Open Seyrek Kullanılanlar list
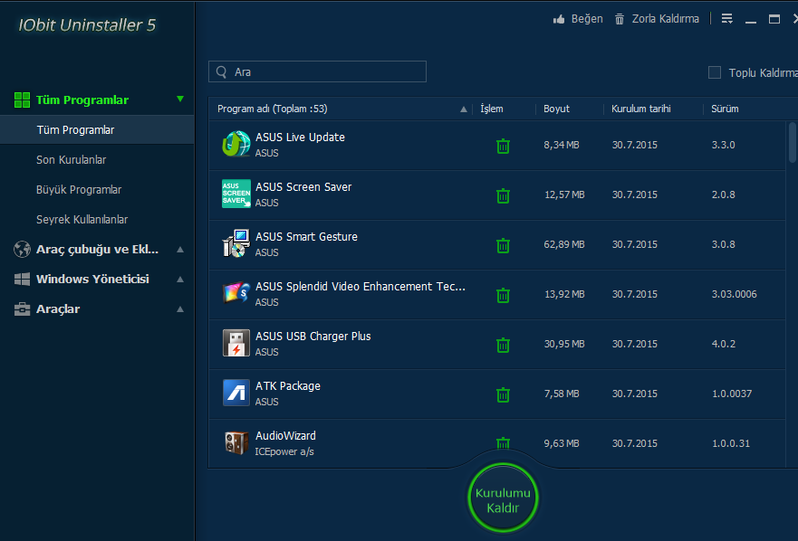 pos(82,220)
